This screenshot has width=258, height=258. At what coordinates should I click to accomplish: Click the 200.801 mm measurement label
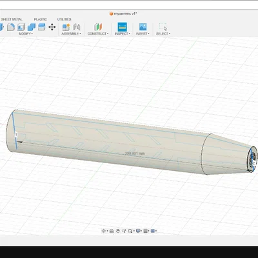(135, 154)
